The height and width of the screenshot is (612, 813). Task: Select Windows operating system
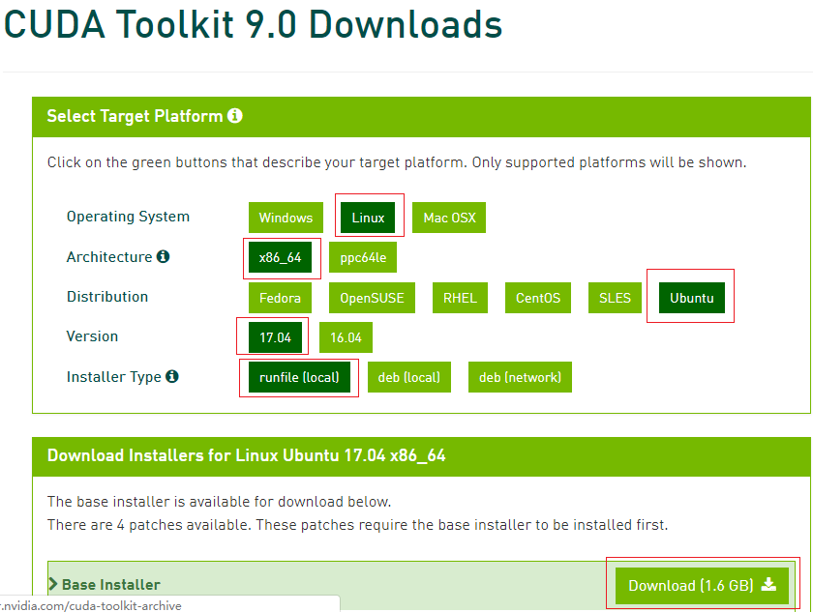click(286, 218)
